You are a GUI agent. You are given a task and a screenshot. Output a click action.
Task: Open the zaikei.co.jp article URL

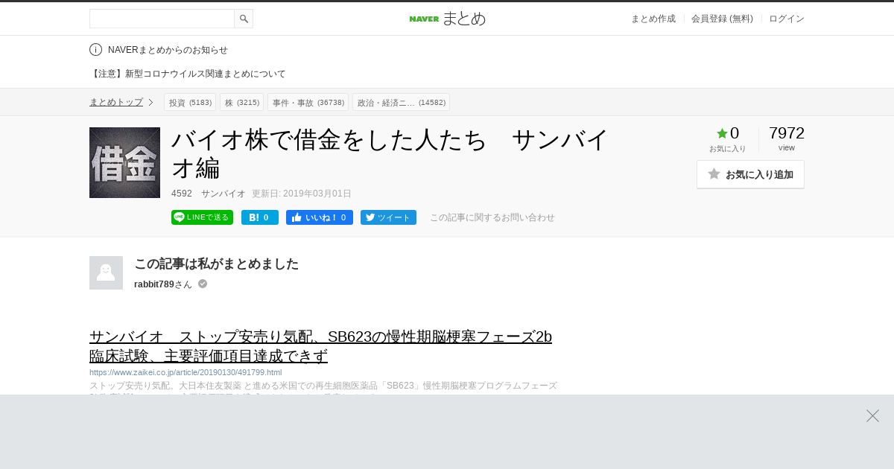(x=186, y=372)
